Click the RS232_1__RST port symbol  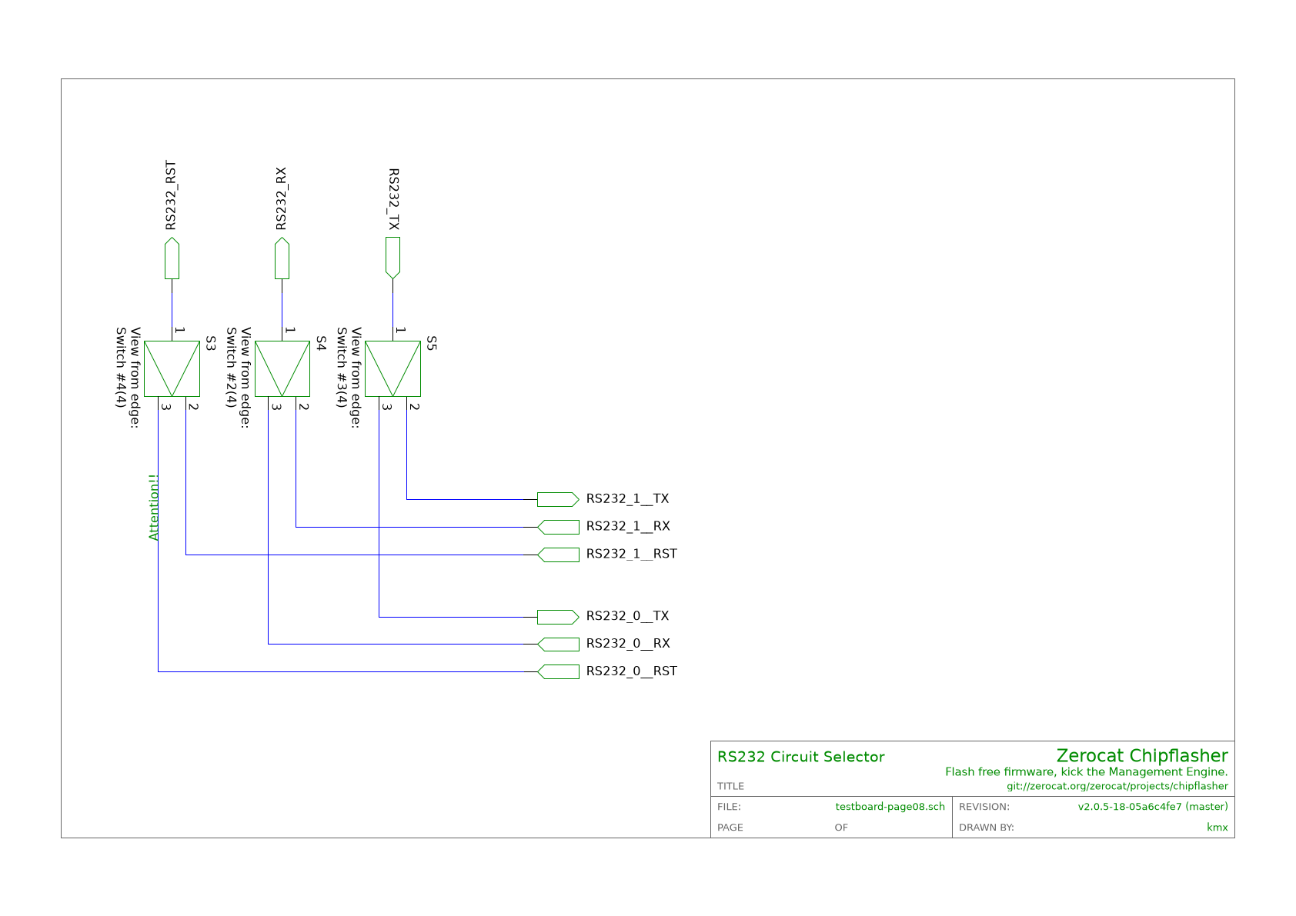[x=558, y=555]
